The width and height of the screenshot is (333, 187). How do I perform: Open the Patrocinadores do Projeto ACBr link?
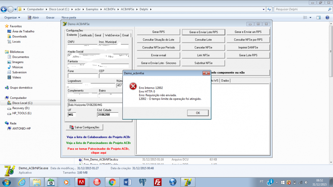[98, 143]
